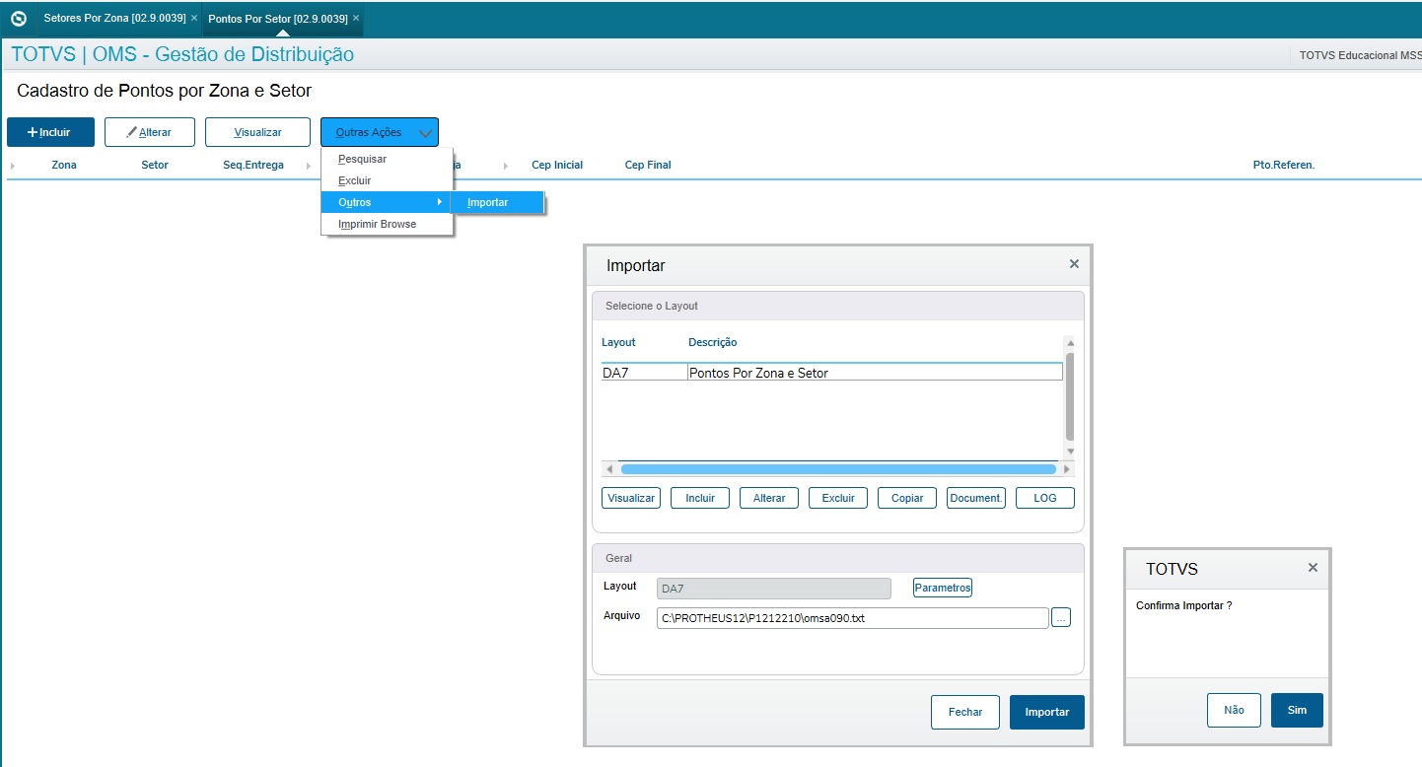Select the DA7 layout cell in the list
This screenshot has width=1422, height=767.
pyautogui.click(x=644, y=373)
